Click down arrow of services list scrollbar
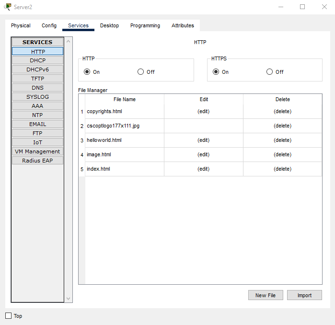The height and width of the screenshot is (325, 335). (69, 299)
